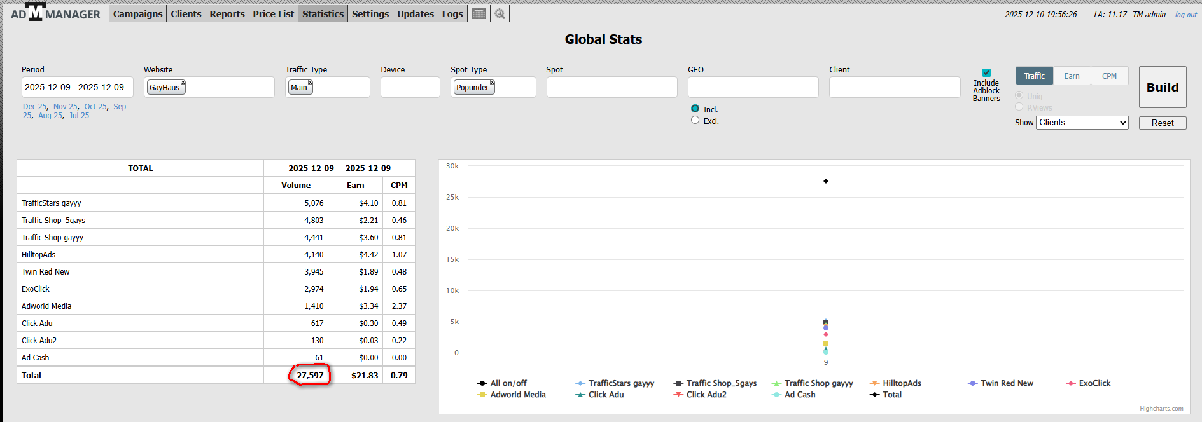Click the Total data point on the chart

pos(826,181)
